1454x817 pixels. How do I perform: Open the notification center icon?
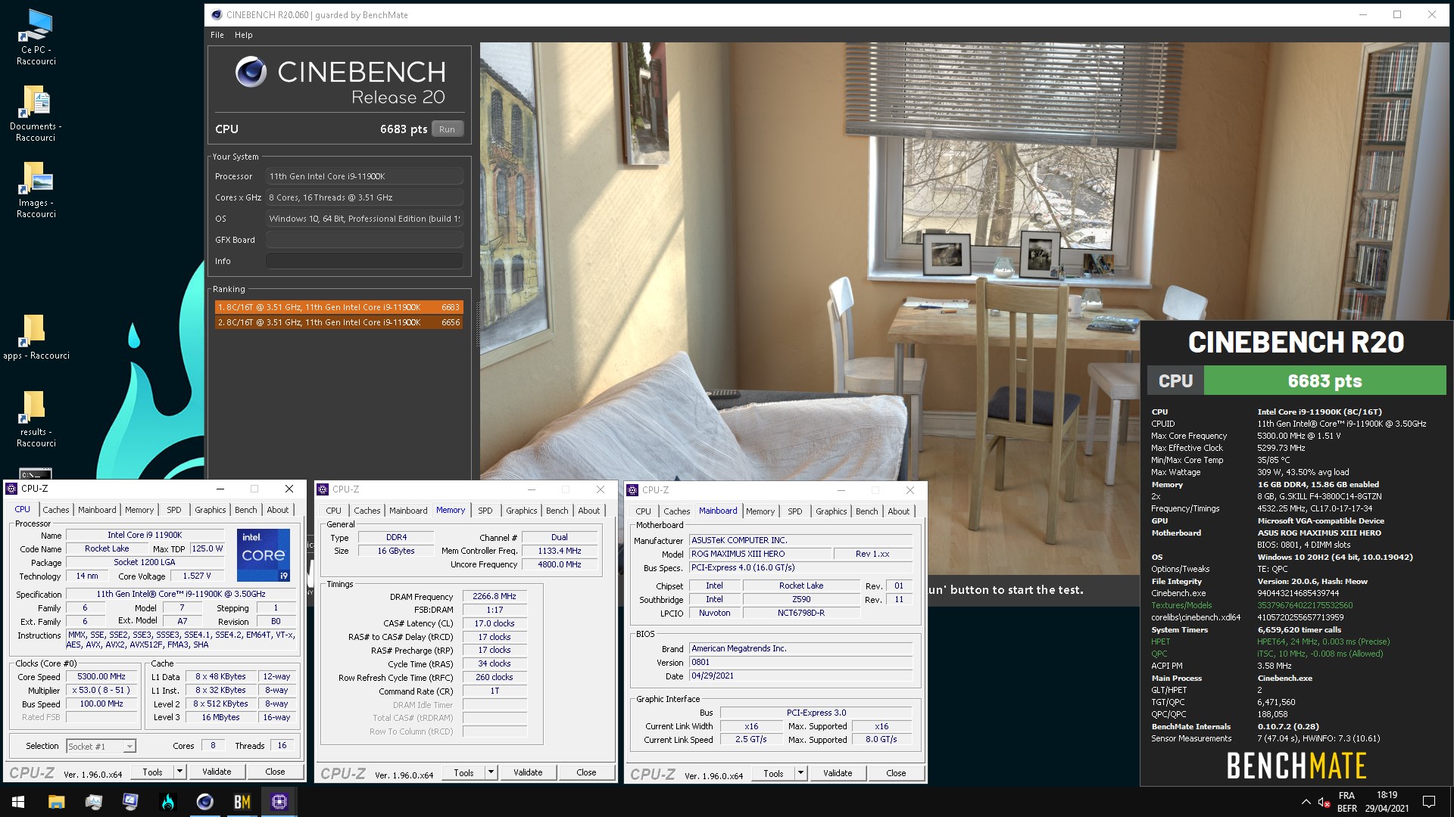(x=1429, y=802)
